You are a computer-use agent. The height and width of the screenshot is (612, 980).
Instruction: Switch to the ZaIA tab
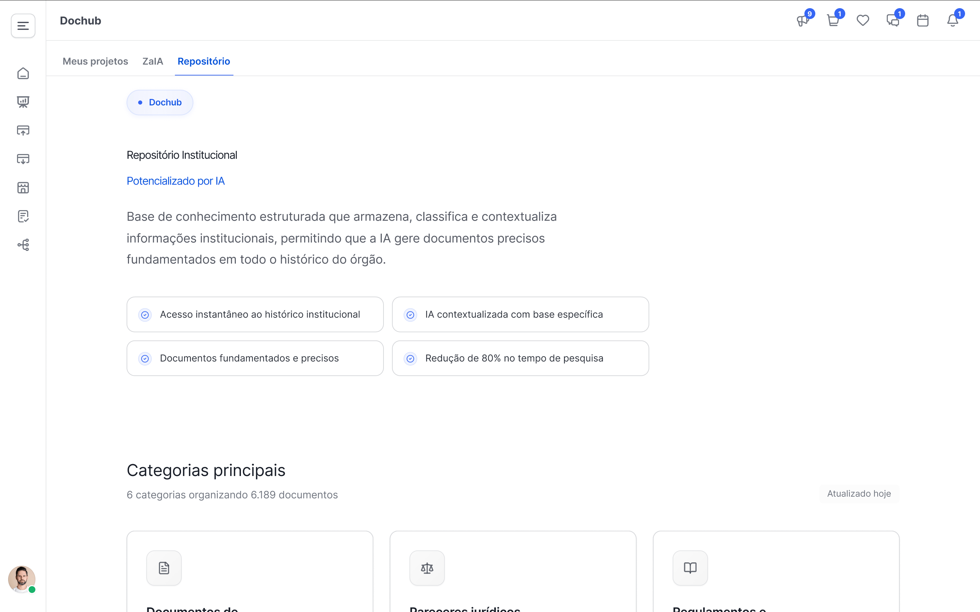(153, 61)
